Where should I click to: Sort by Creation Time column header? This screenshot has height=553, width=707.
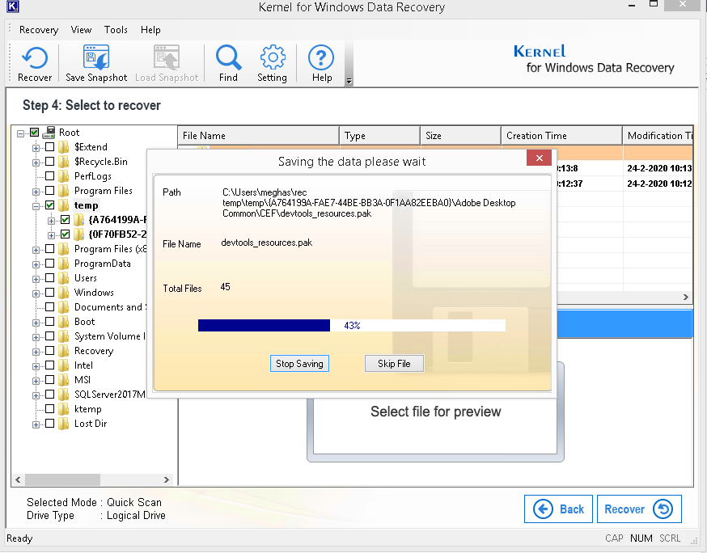(x=561, y=136)
